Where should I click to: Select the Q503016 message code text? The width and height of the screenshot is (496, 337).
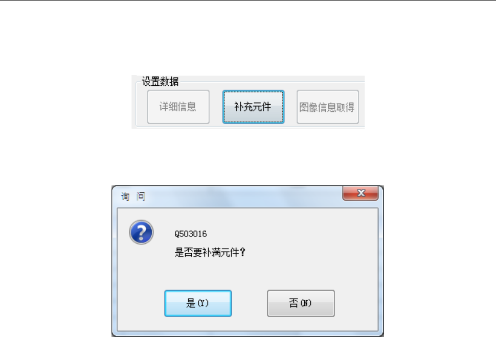click(190, 234)
